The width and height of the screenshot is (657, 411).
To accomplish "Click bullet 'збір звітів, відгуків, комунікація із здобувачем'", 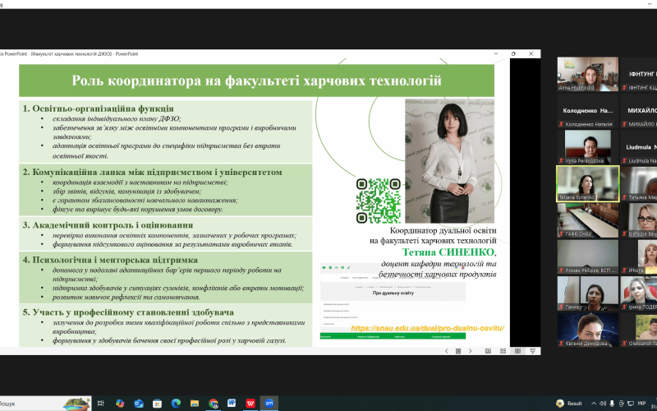I will click(127, 192).
